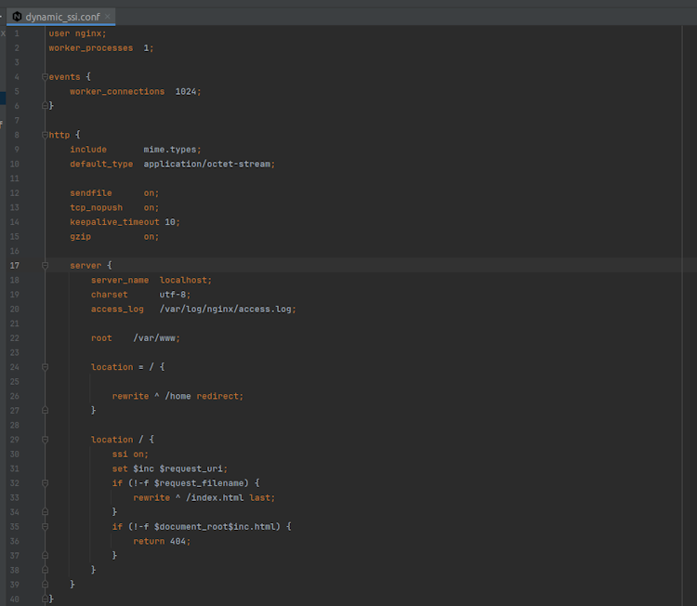697x606 pixels.
Task: Fold the server block at line 17
Action: point(45,266)
